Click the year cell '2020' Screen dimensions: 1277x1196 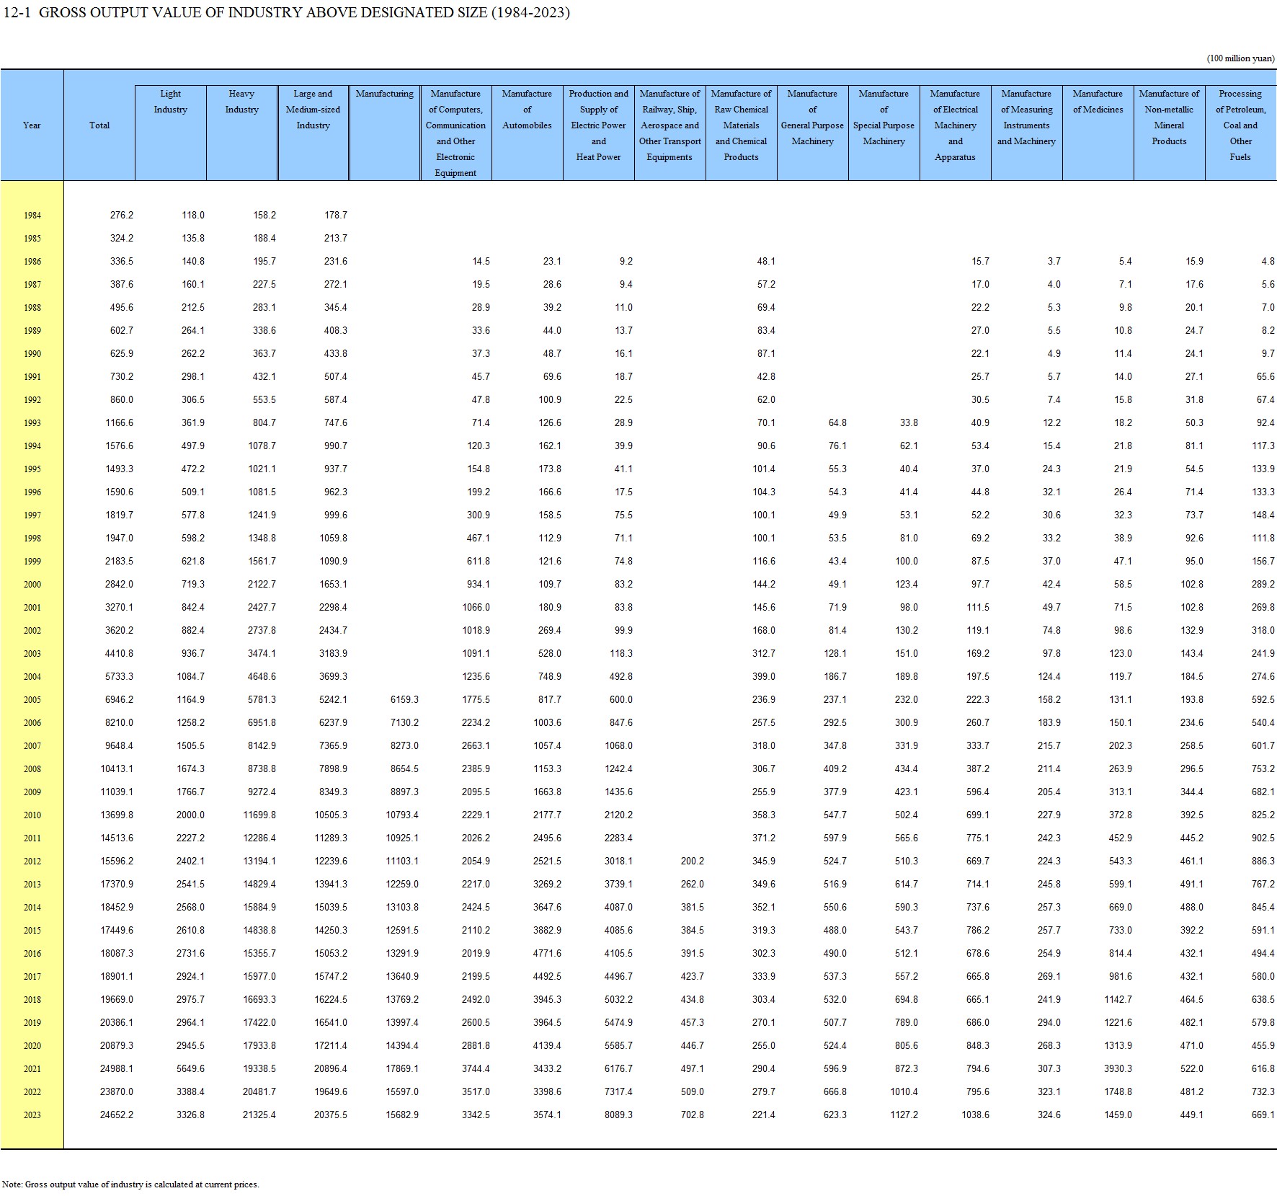32,1046
